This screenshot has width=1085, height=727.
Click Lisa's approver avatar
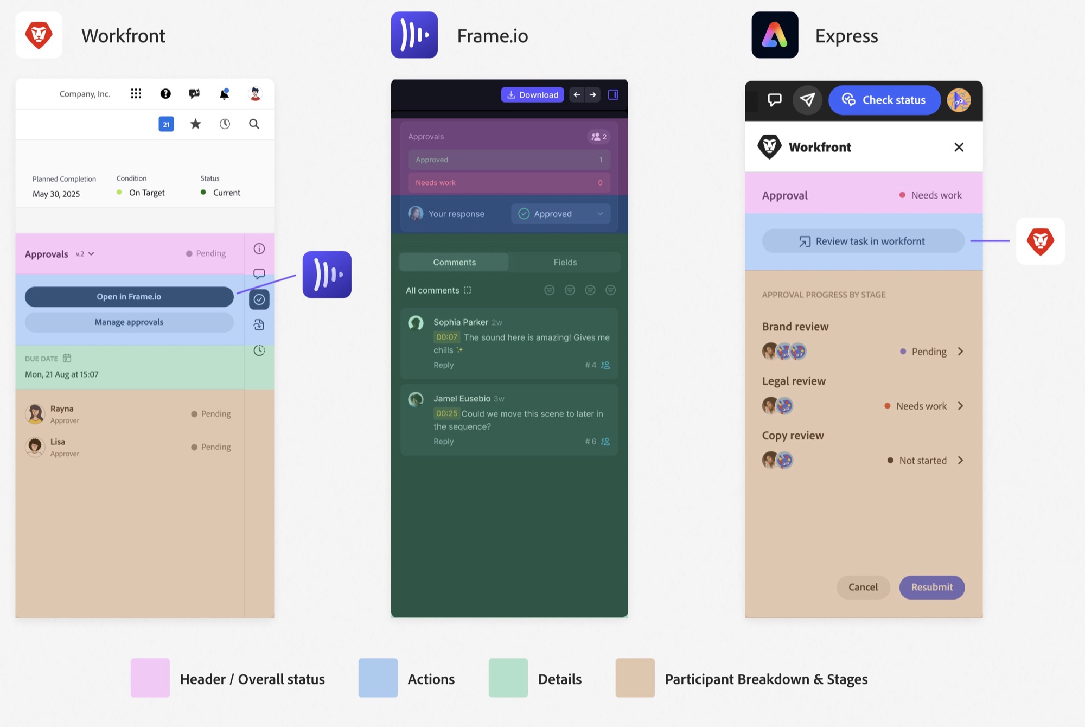(35, 447)
